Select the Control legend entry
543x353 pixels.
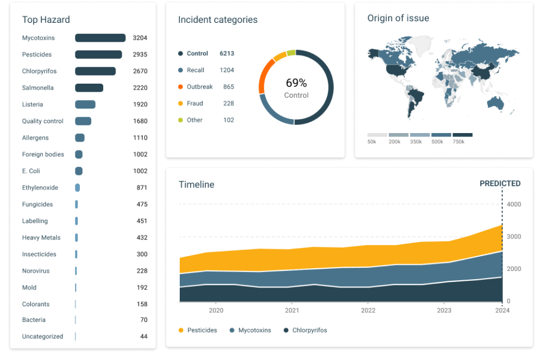[197, 54]
